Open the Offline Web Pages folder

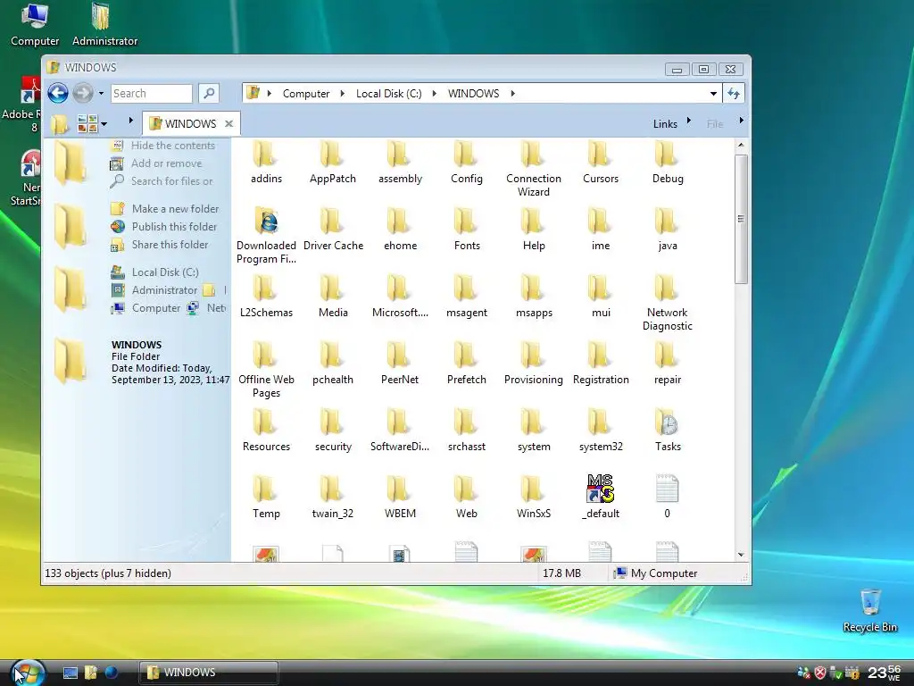(x=266, y=370)
